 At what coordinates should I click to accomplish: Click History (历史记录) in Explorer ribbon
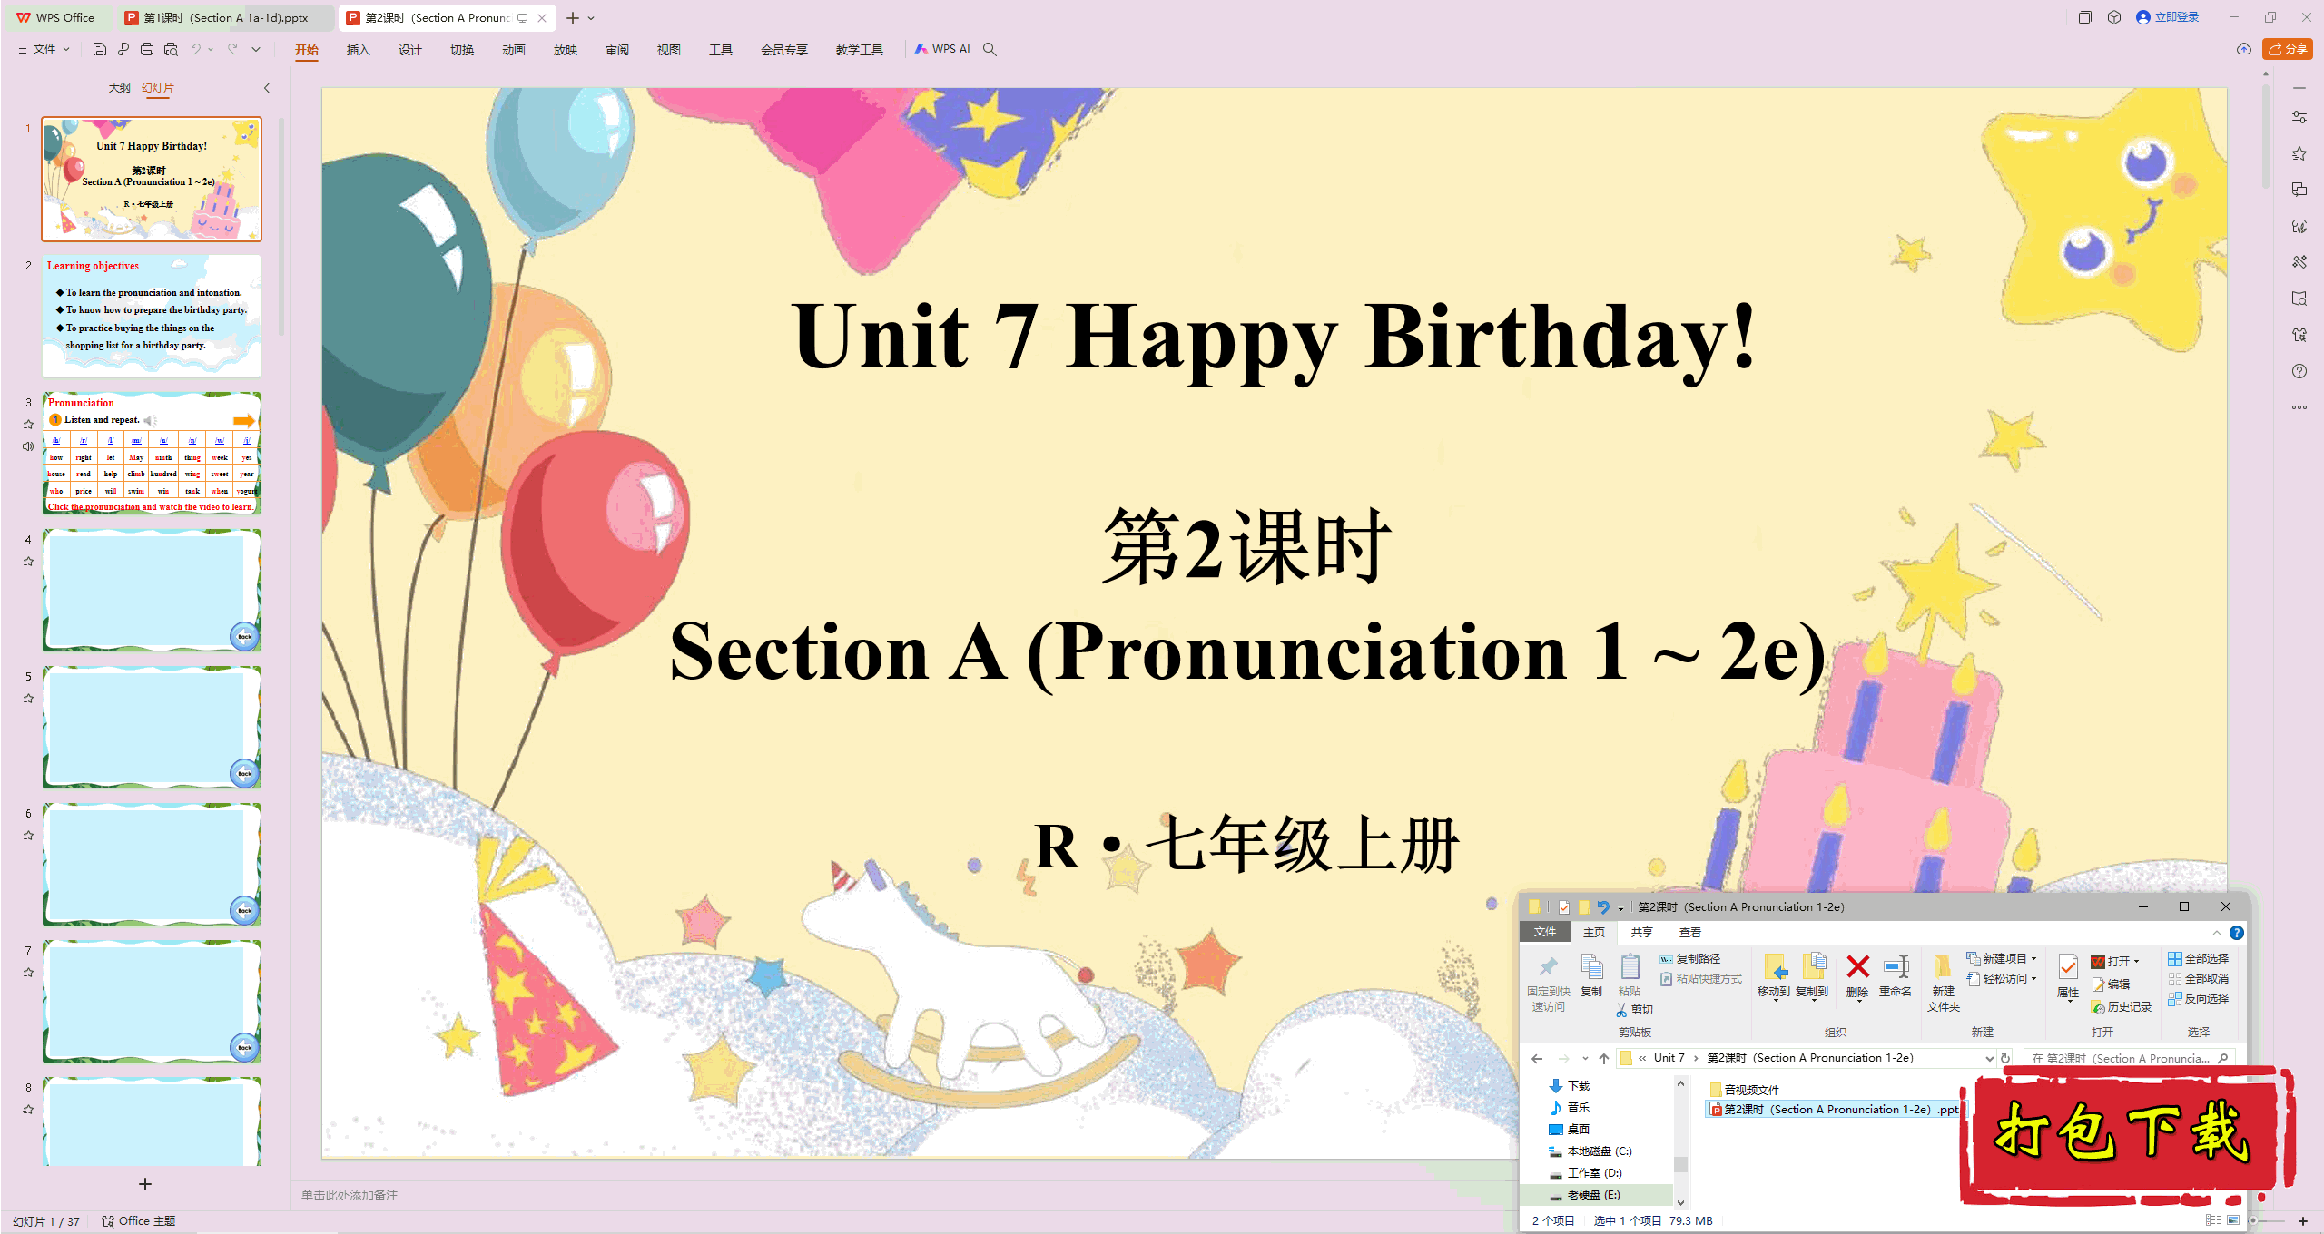[x=2122, y=1007]
